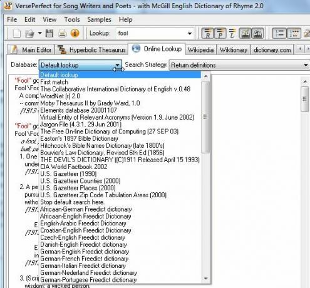Open the orange info icon
This screenshot has height=288, width=310.
pos(75,33)
